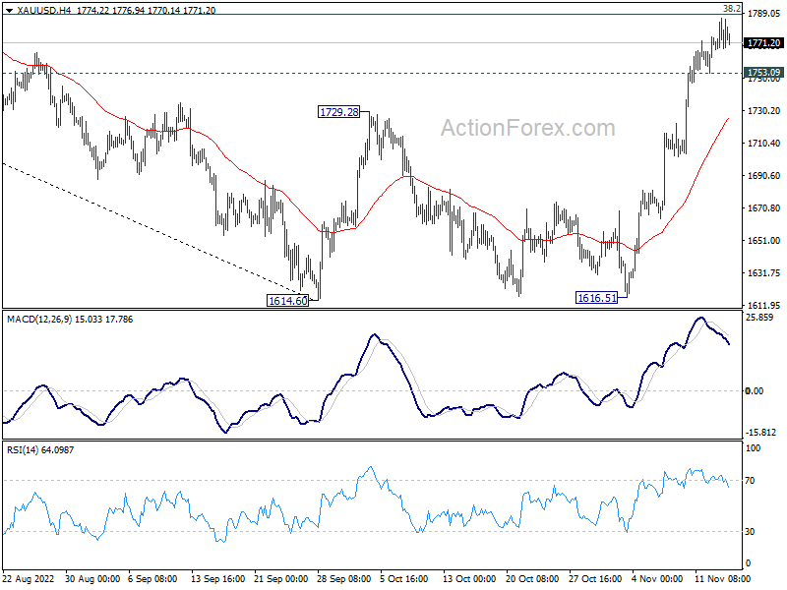
Task: Open the XAUUSD chart dropdown arrow
Action: (9, 10)
